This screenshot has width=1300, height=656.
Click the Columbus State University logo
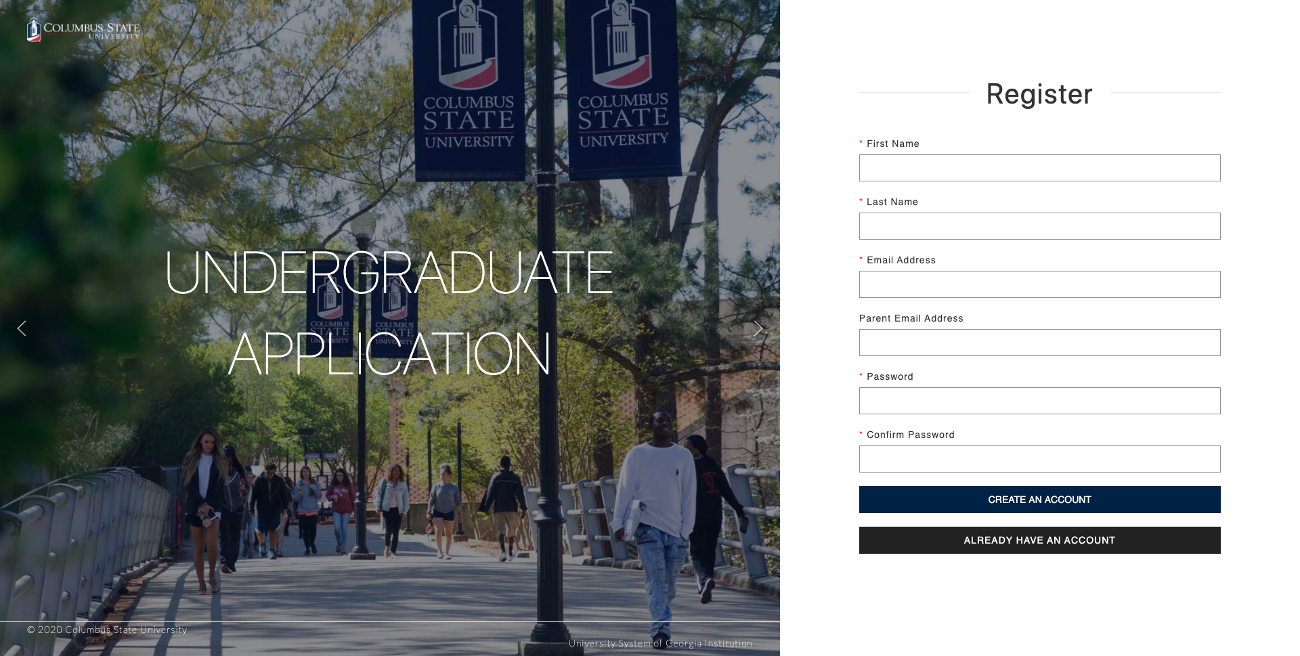point(83,30)
